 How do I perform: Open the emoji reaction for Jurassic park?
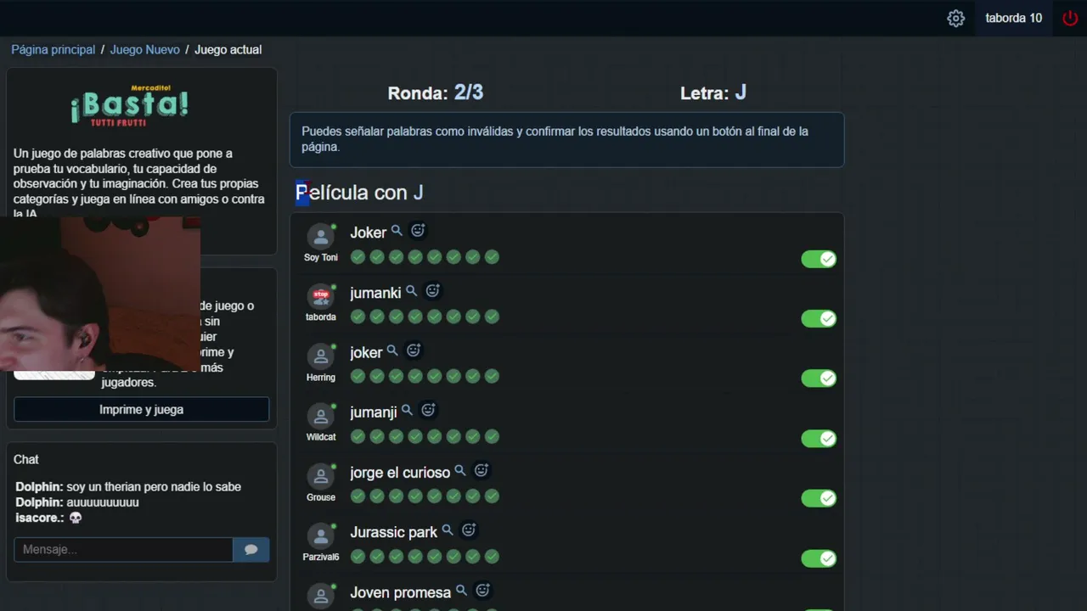(x=468, y=531)
